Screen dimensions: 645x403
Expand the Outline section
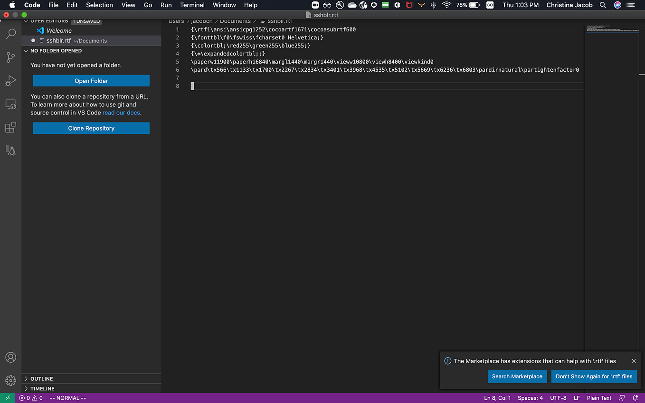tap(43, 378)
